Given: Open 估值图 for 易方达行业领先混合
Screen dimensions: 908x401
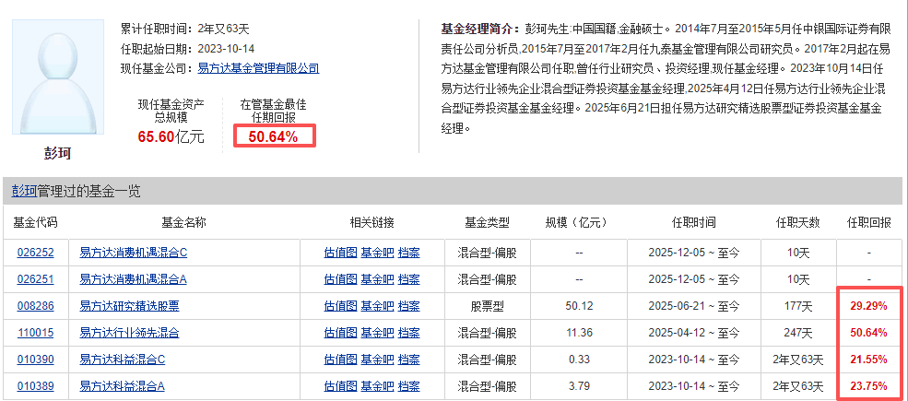Looking at the screenshot, I should click(x=340, y=333).
